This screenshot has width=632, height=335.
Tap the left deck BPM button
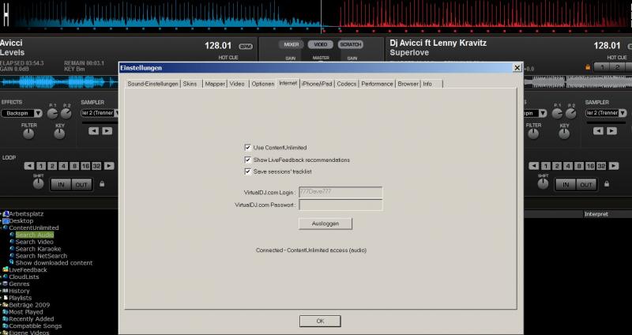coord(246,47)
